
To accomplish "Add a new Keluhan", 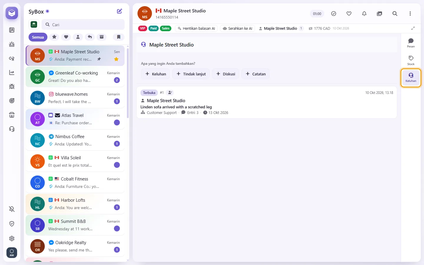I will (156, 74).
